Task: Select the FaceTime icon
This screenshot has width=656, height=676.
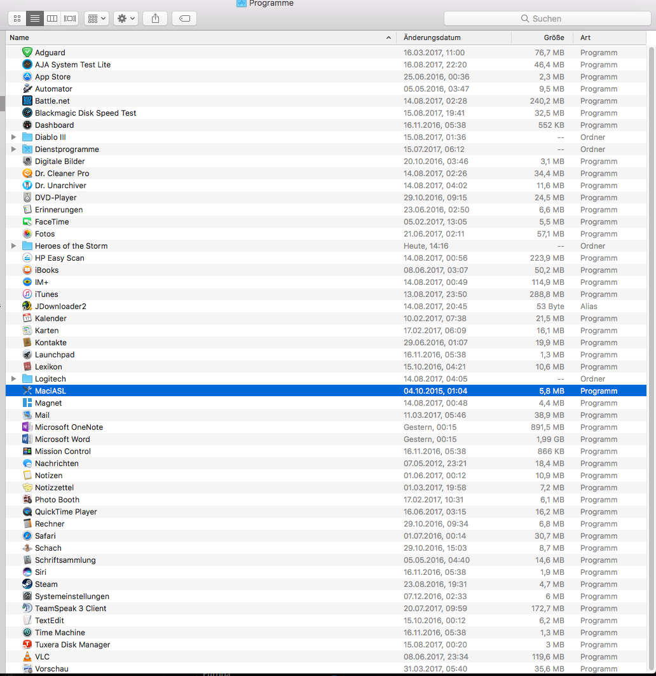Action: pos(27,221)
